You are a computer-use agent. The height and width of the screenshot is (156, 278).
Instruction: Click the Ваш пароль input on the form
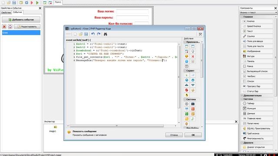pos(132,17)
